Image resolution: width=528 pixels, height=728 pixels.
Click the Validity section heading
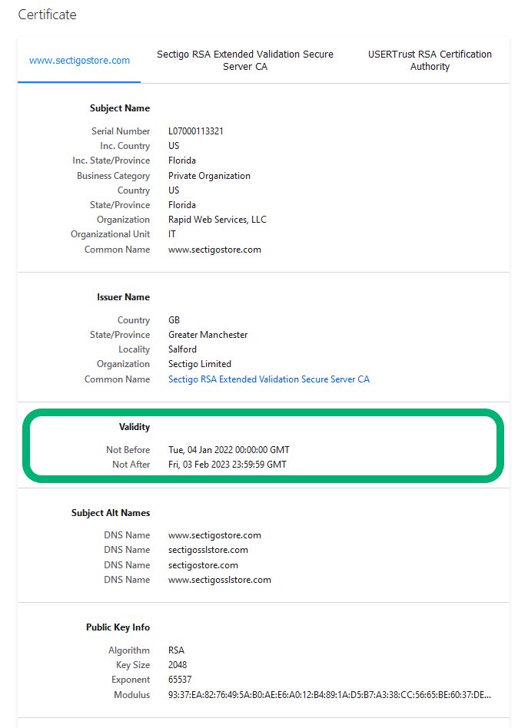[x=134, y=427]
